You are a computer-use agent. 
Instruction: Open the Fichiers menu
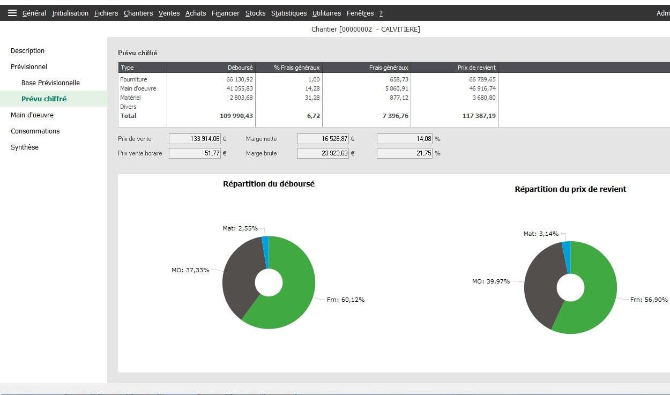(106, 13)
